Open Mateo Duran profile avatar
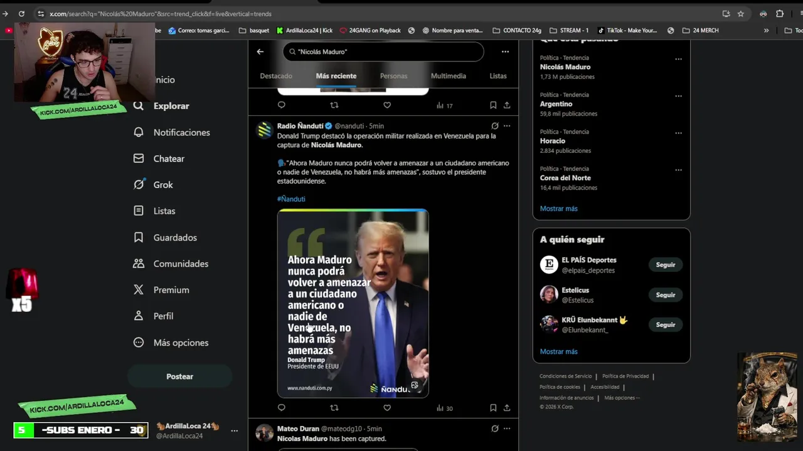Screen dimensions: 803x451 (265, 433)
